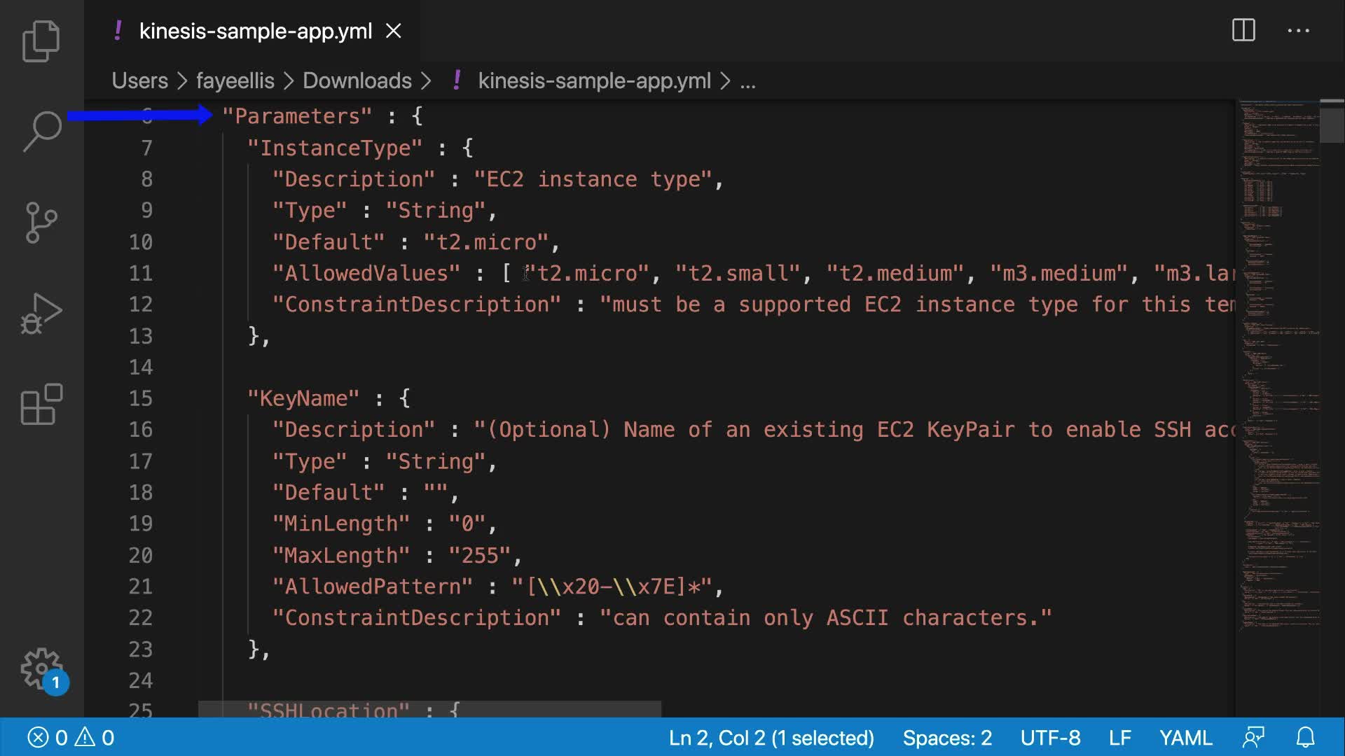1345x756 pixels.
Task: Toggle the LF end-of-line sequence
Action: 1119,737
